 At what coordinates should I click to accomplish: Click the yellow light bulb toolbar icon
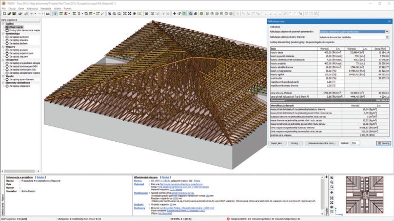click(55, 13)
